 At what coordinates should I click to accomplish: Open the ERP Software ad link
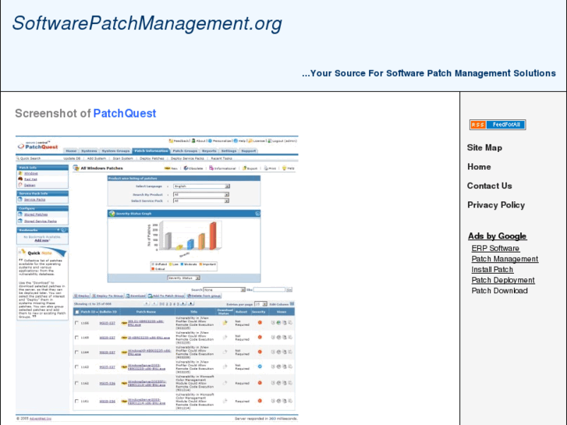[495, 249]
